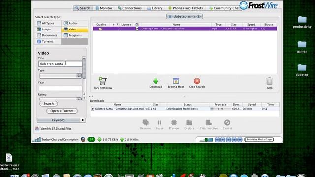Switch to the Monitor tab
Image resolution: width=315 pixels, height=177 pixels.
click(104, 8)
